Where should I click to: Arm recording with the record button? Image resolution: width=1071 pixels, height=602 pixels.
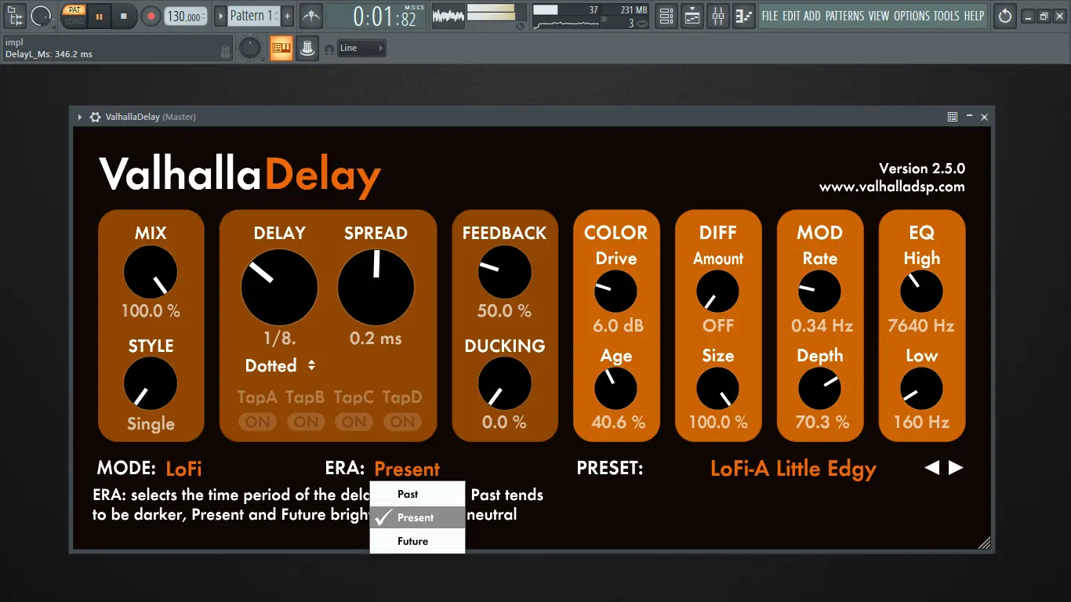tap(151, 16)
